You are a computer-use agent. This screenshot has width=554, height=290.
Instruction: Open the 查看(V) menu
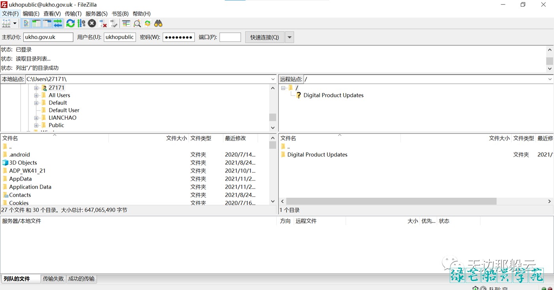pyautogui.click(x=52, y=13)
